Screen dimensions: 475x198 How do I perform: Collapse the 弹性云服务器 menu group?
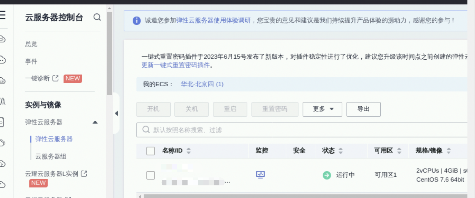point(95,122)
